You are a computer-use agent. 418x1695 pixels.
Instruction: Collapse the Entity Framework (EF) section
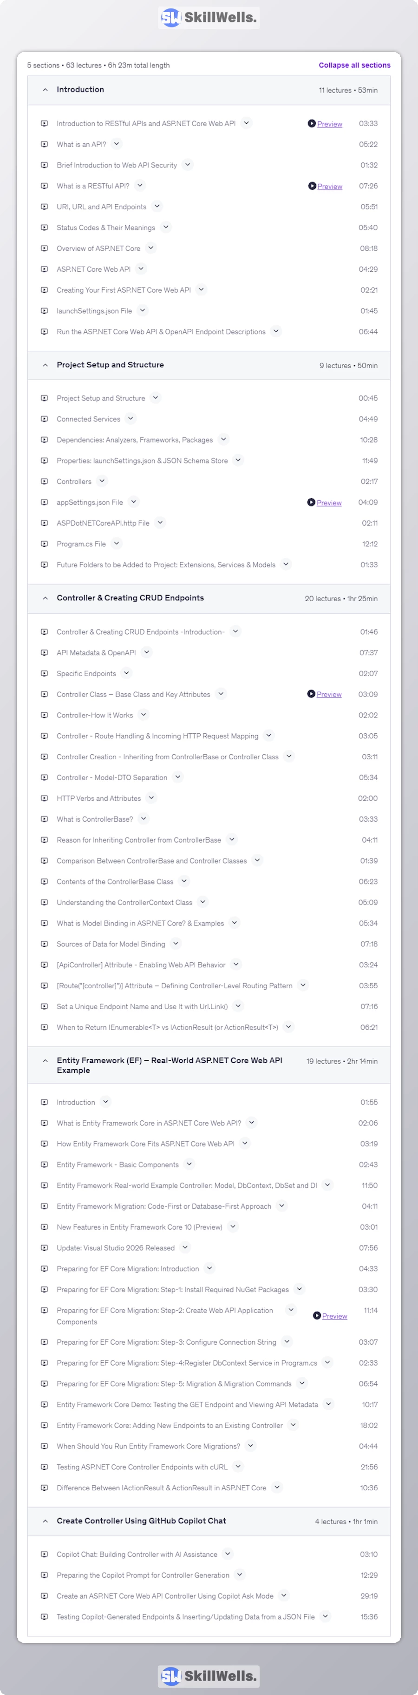coord(209,1065)
